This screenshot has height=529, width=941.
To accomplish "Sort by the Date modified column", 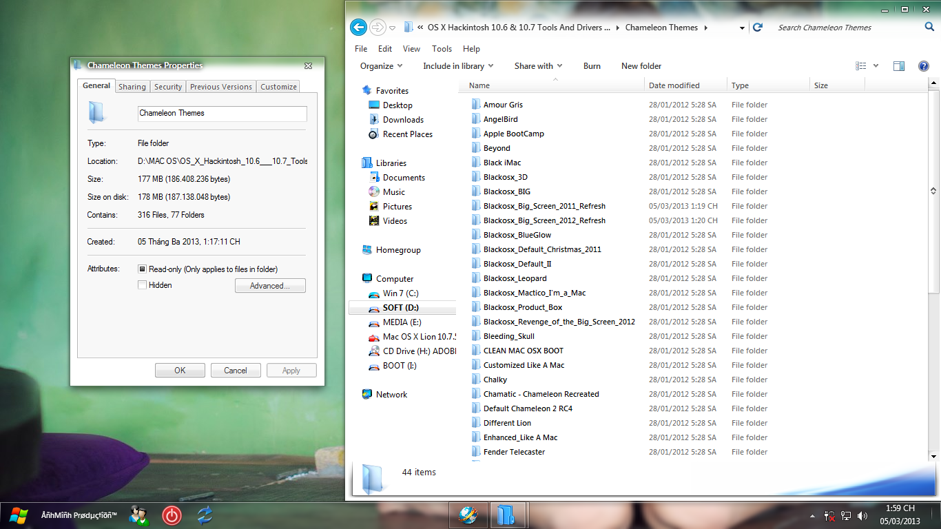I will (x=685, y=85).
